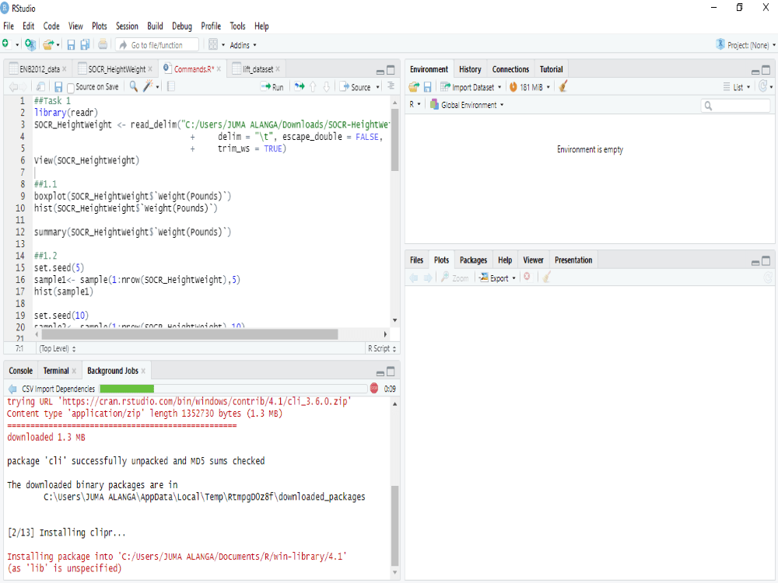Go to previous section up arrow
Image resolution: width=778 pixels, height=583 pixels.
pyautogui.click(x=313, y=87)
